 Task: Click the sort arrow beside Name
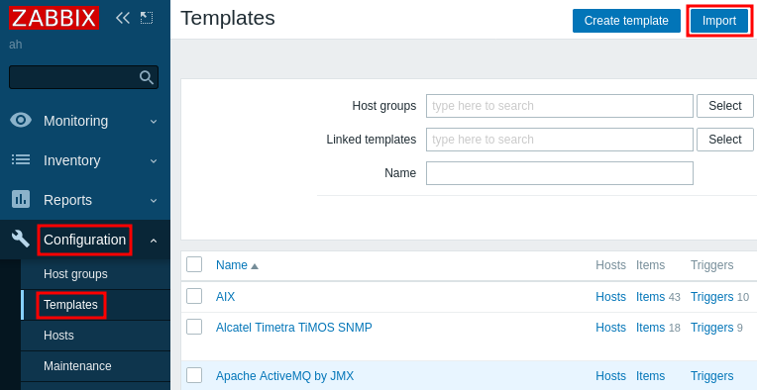click(255, 266)
